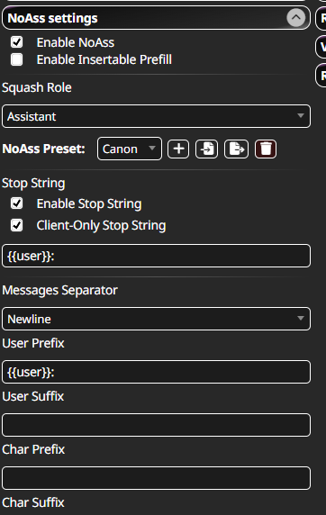Image resolution: width=326 pixels, height=515 pixels.
Task: Click the NoAss settings header title
Action: tap(52, 18)
